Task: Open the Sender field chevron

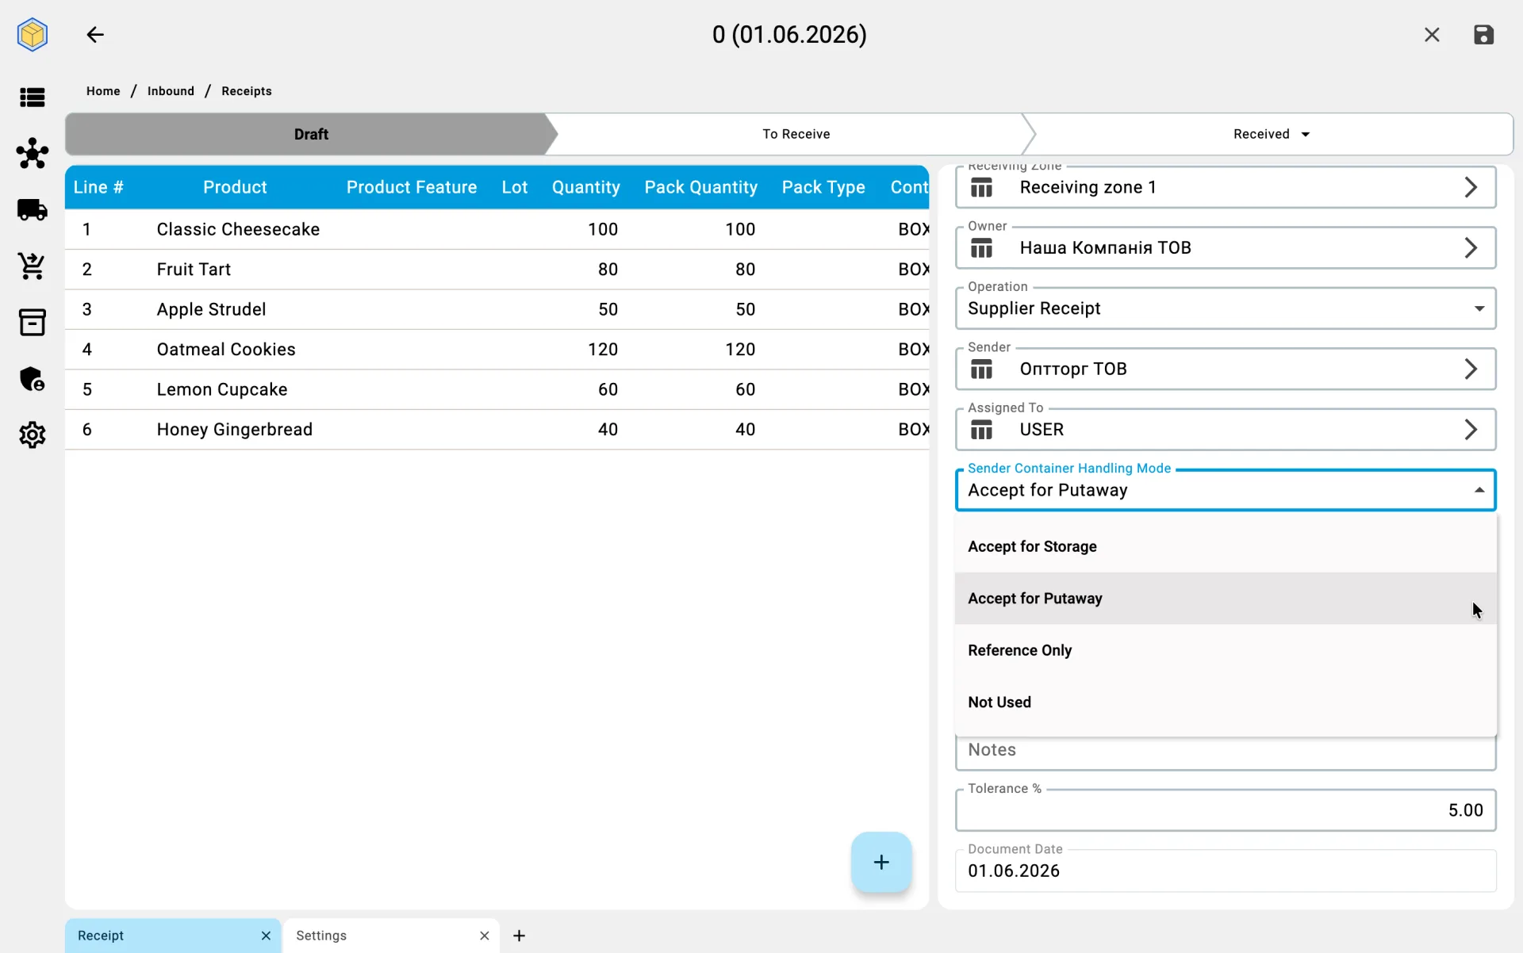Action: pyautogui.click(x=1471, y=369)
